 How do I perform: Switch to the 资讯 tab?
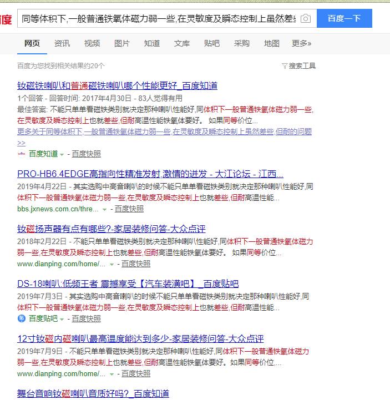[x=62, y=43]
